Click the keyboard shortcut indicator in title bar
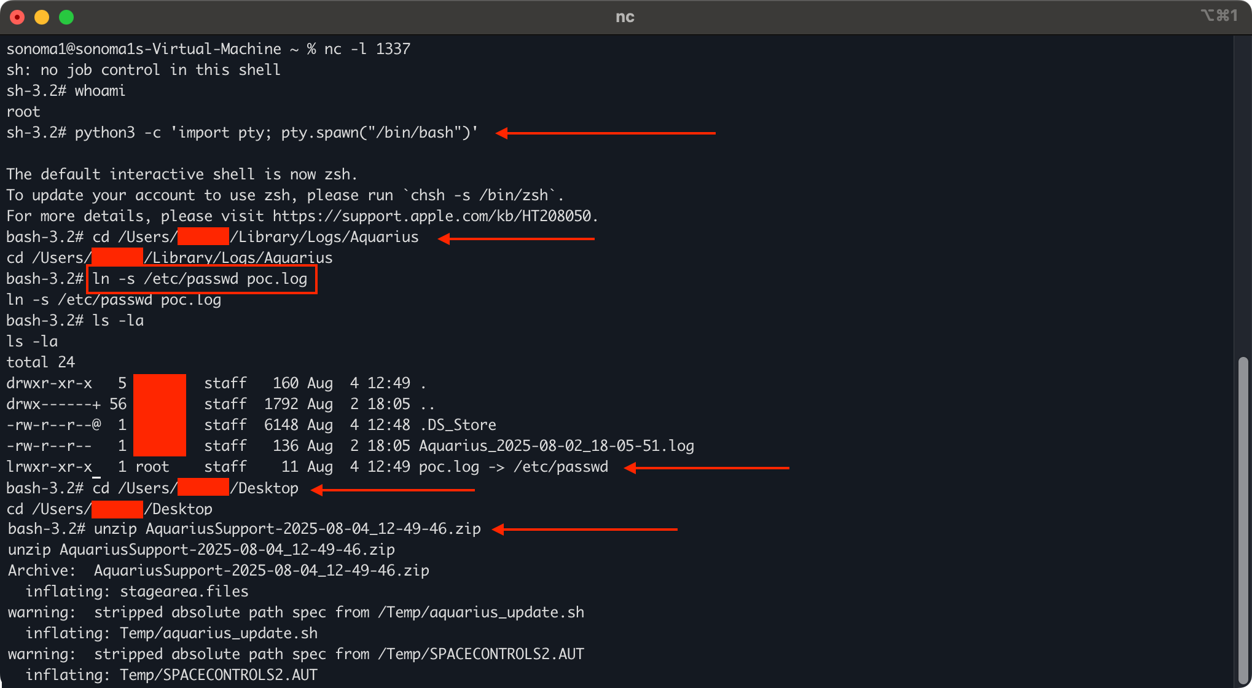 pyautogui.click(x=1219, y=16)
